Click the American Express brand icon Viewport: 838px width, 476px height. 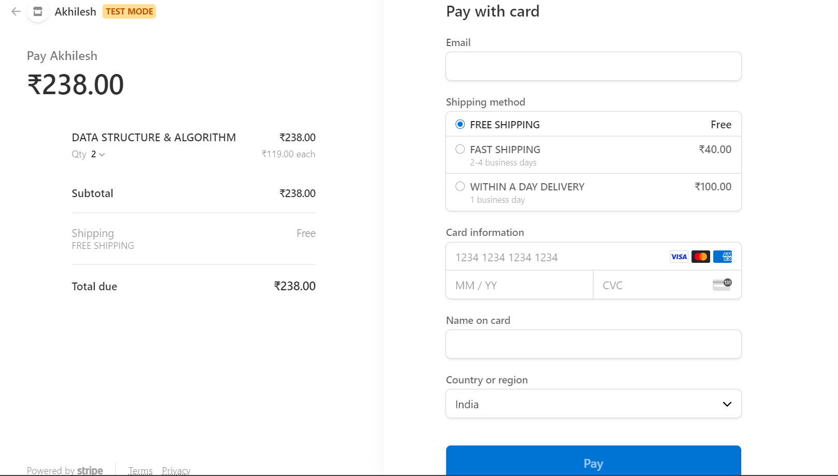point(723,257)
